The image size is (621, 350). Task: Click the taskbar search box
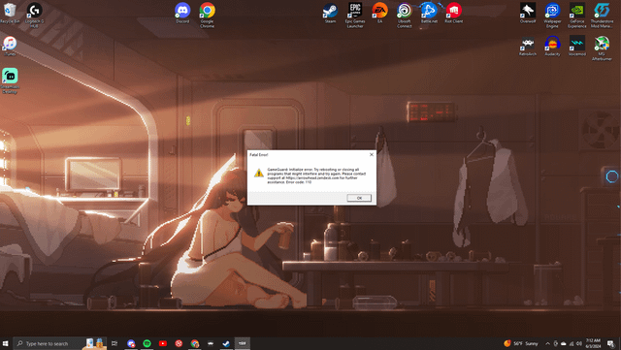coord(59,343)
